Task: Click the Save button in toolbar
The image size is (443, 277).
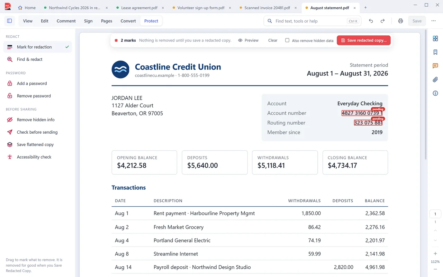Action: [417, 21]
